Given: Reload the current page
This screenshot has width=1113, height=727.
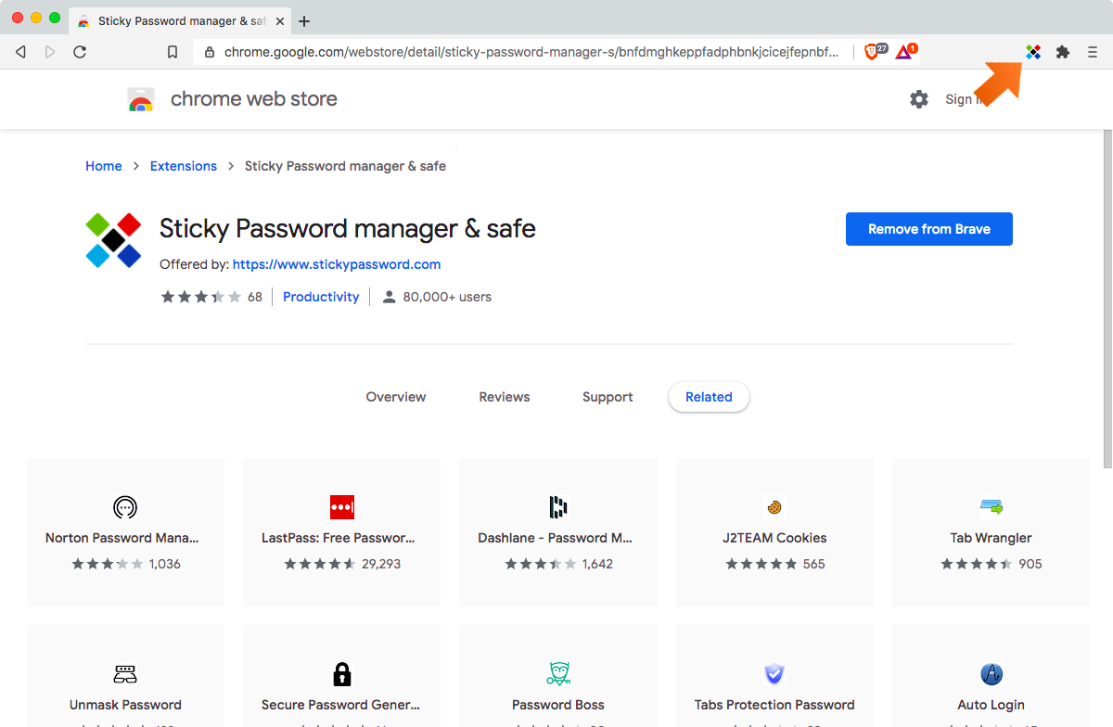Looking at the screenshot, I should [x=80, y=52].
